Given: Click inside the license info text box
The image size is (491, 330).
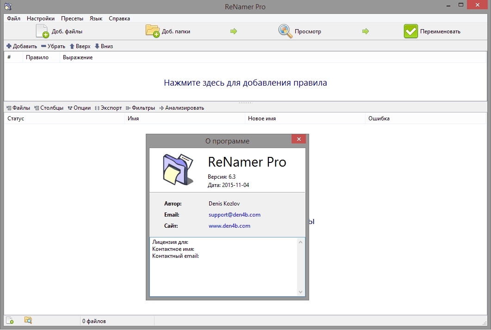Looking at the screenshot, I should pos(224,267).
